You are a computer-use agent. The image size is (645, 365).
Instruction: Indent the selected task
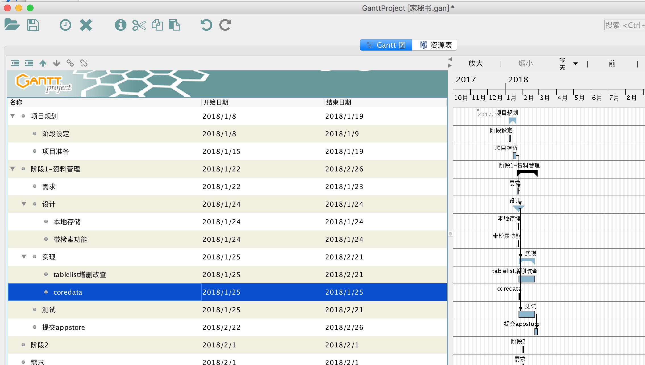29,63
